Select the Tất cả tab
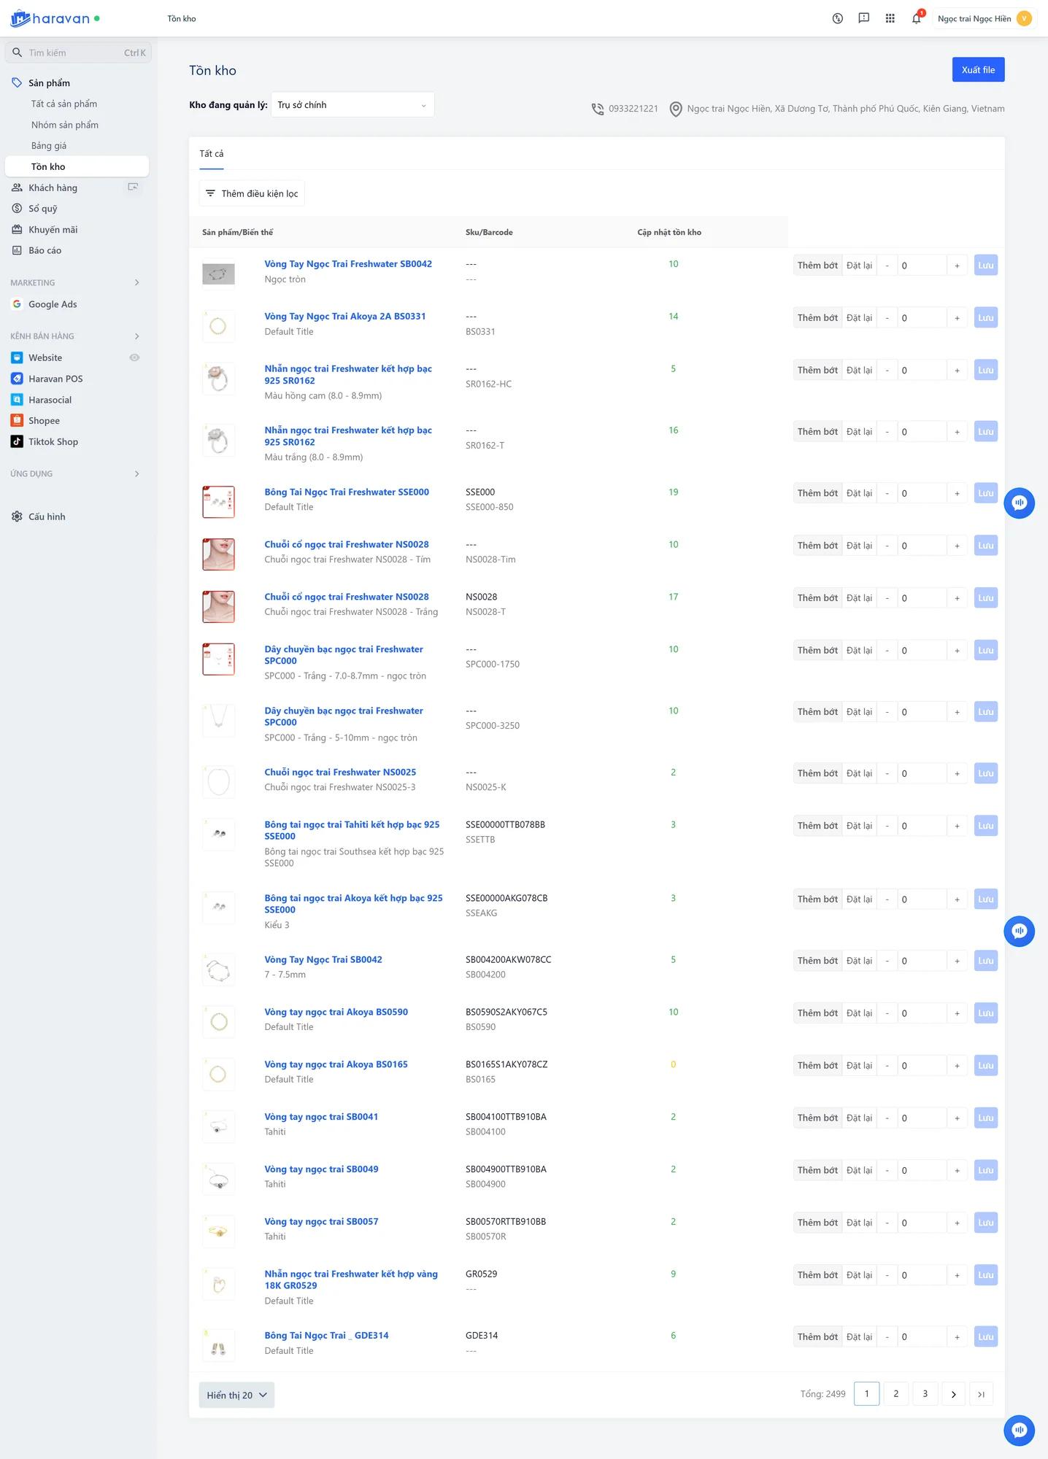 pyautogui.click(x=212, y=154)
